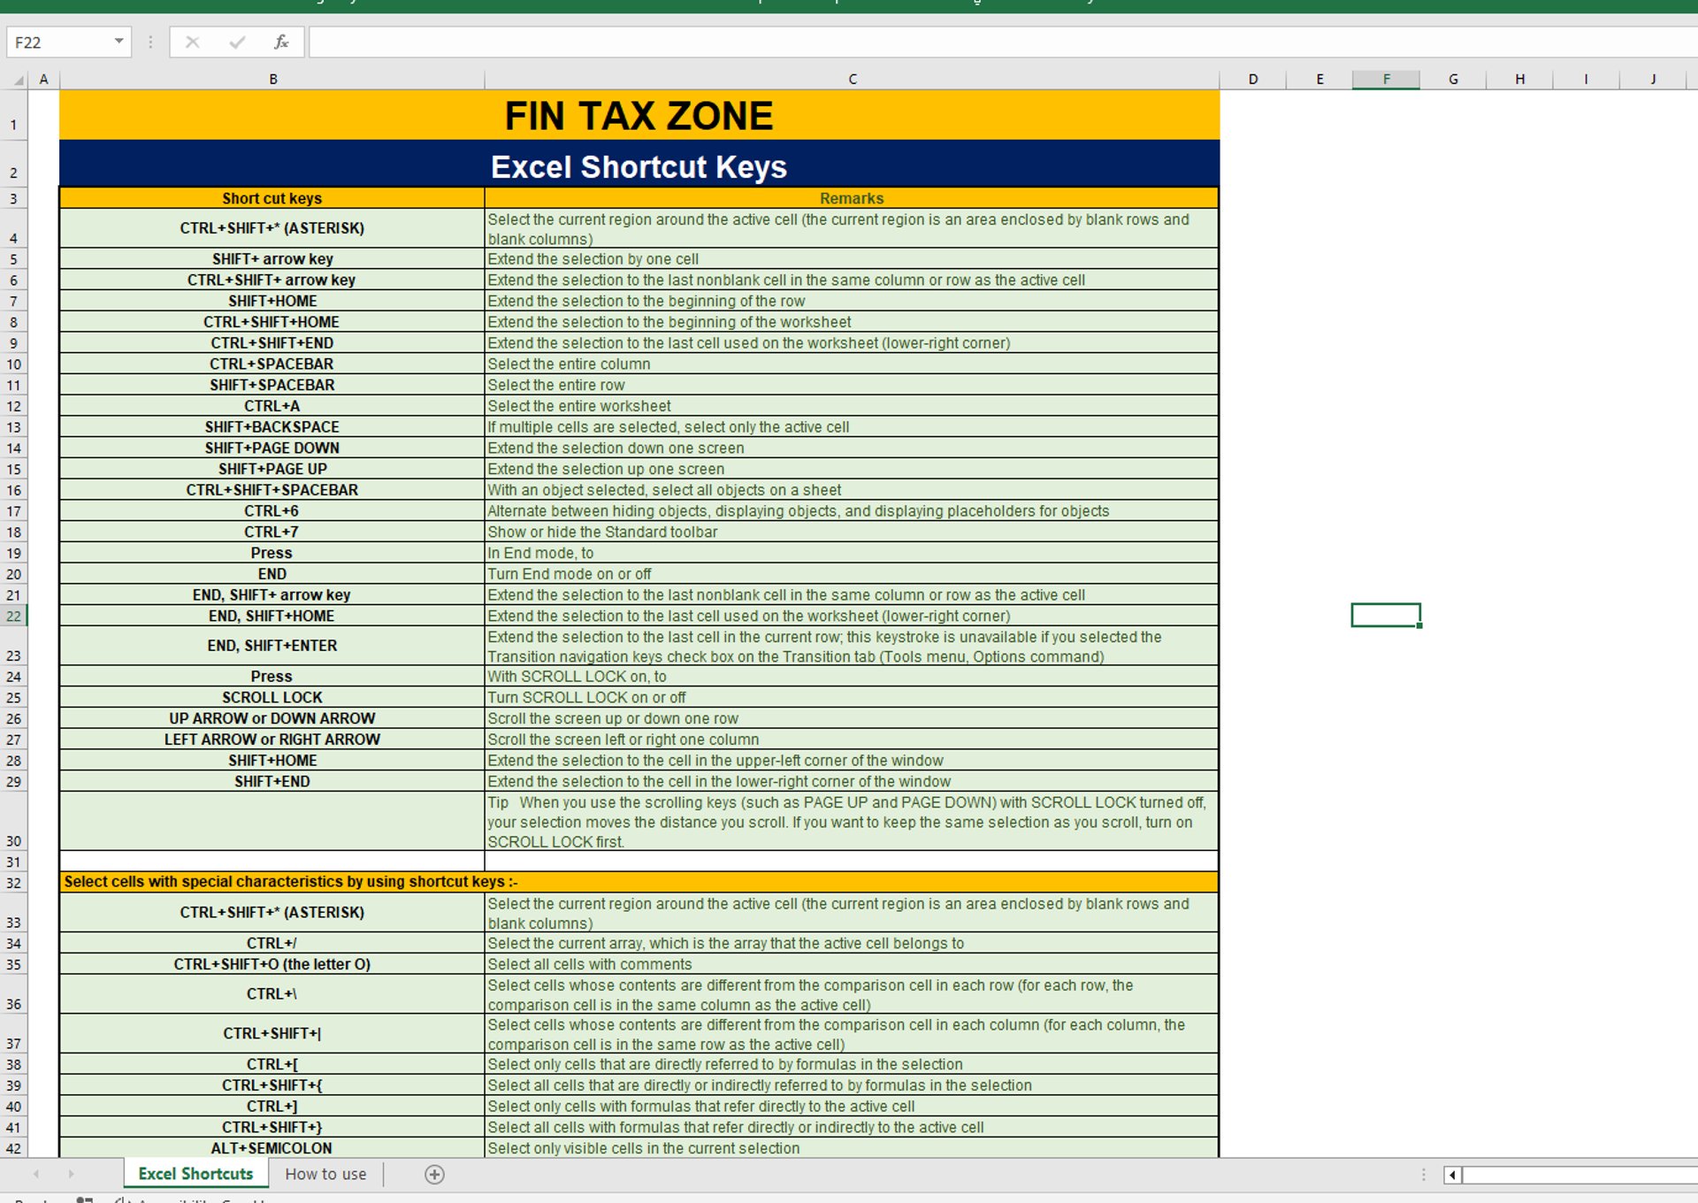The width and height of the screenshot is (1698, 1203).
Task: Select column C header
Action: 852,79
